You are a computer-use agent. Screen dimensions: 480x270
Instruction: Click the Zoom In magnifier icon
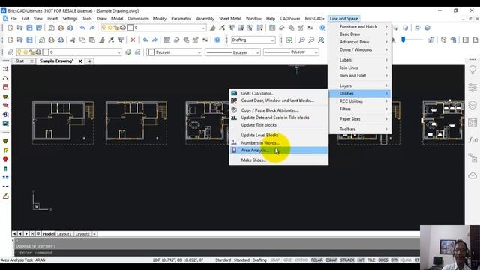coord(301,40)
